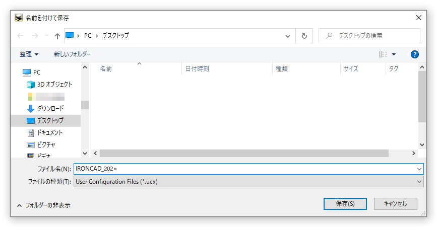
Task: Click the キャンセル button
Action: pyautogui.click(x=395, y=204)
